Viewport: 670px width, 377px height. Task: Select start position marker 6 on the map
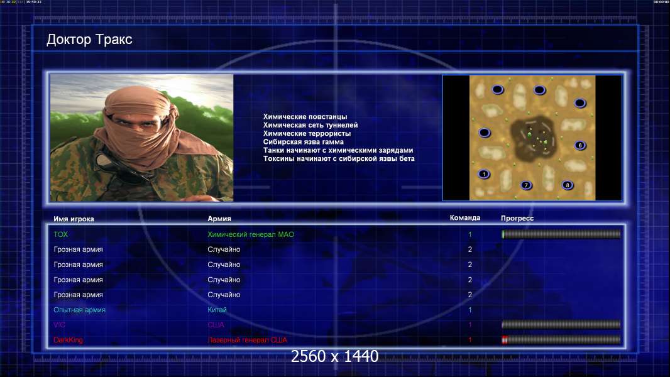coord(579,145)
